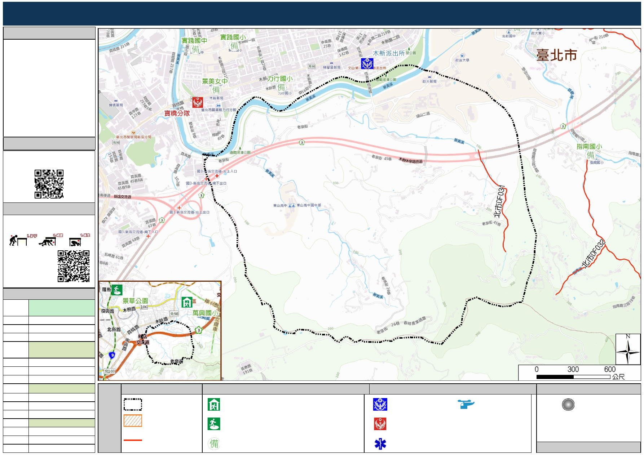
Task: Click the 萬興國小 indoor shelter icon in inset map
Action: tap(186, 302)
